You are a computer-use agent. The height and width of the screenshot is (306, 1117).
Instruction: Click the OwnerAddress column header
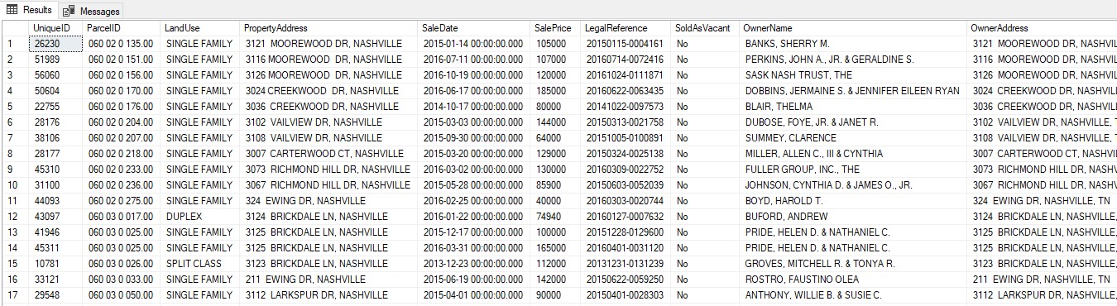coord(1042,28)
